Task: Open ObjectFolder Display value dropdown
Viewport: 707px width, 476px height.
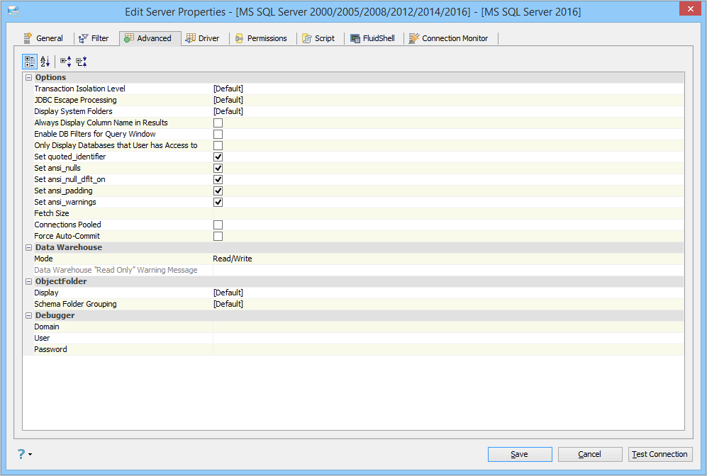Action: [x=448, y=293]
